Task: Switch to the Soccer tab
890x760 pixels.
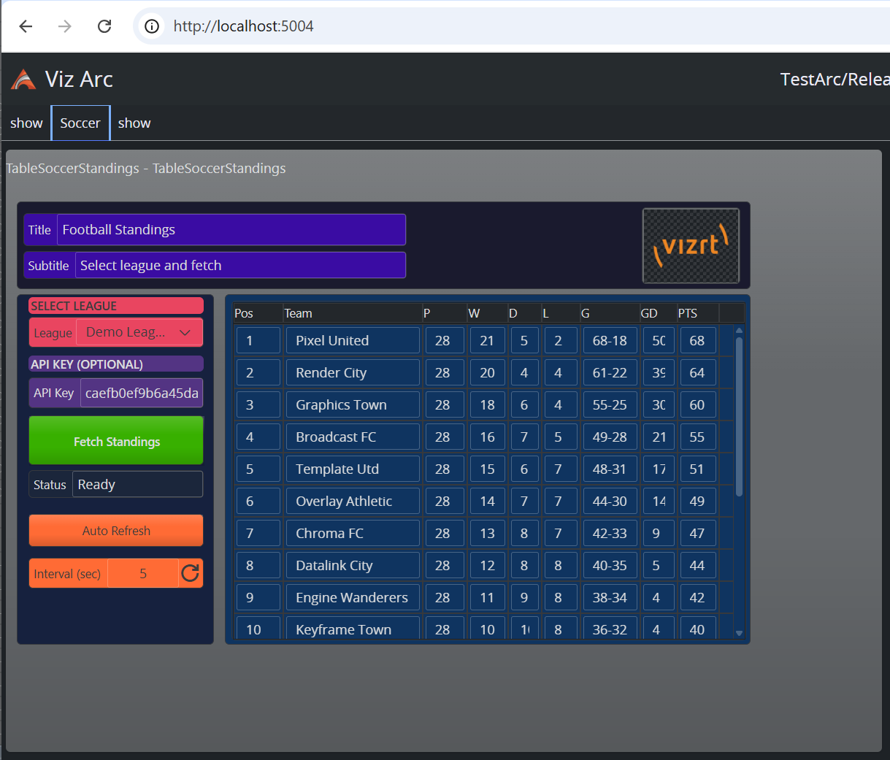Action: (x=80, y=123)
